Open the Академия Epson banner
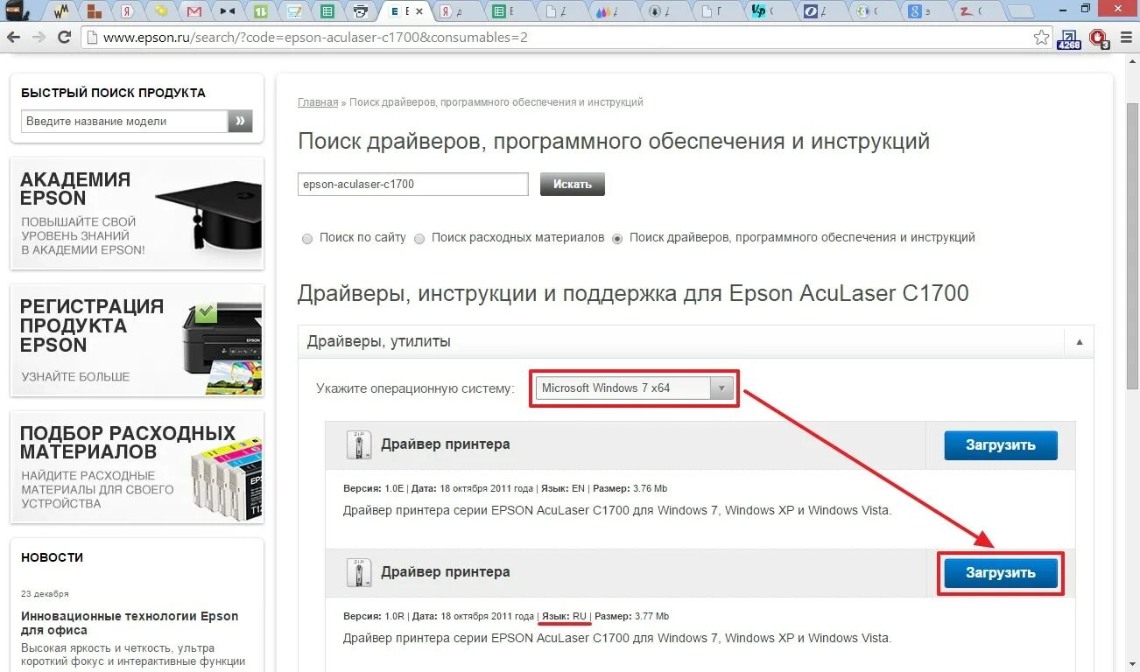 click(137, 213)
